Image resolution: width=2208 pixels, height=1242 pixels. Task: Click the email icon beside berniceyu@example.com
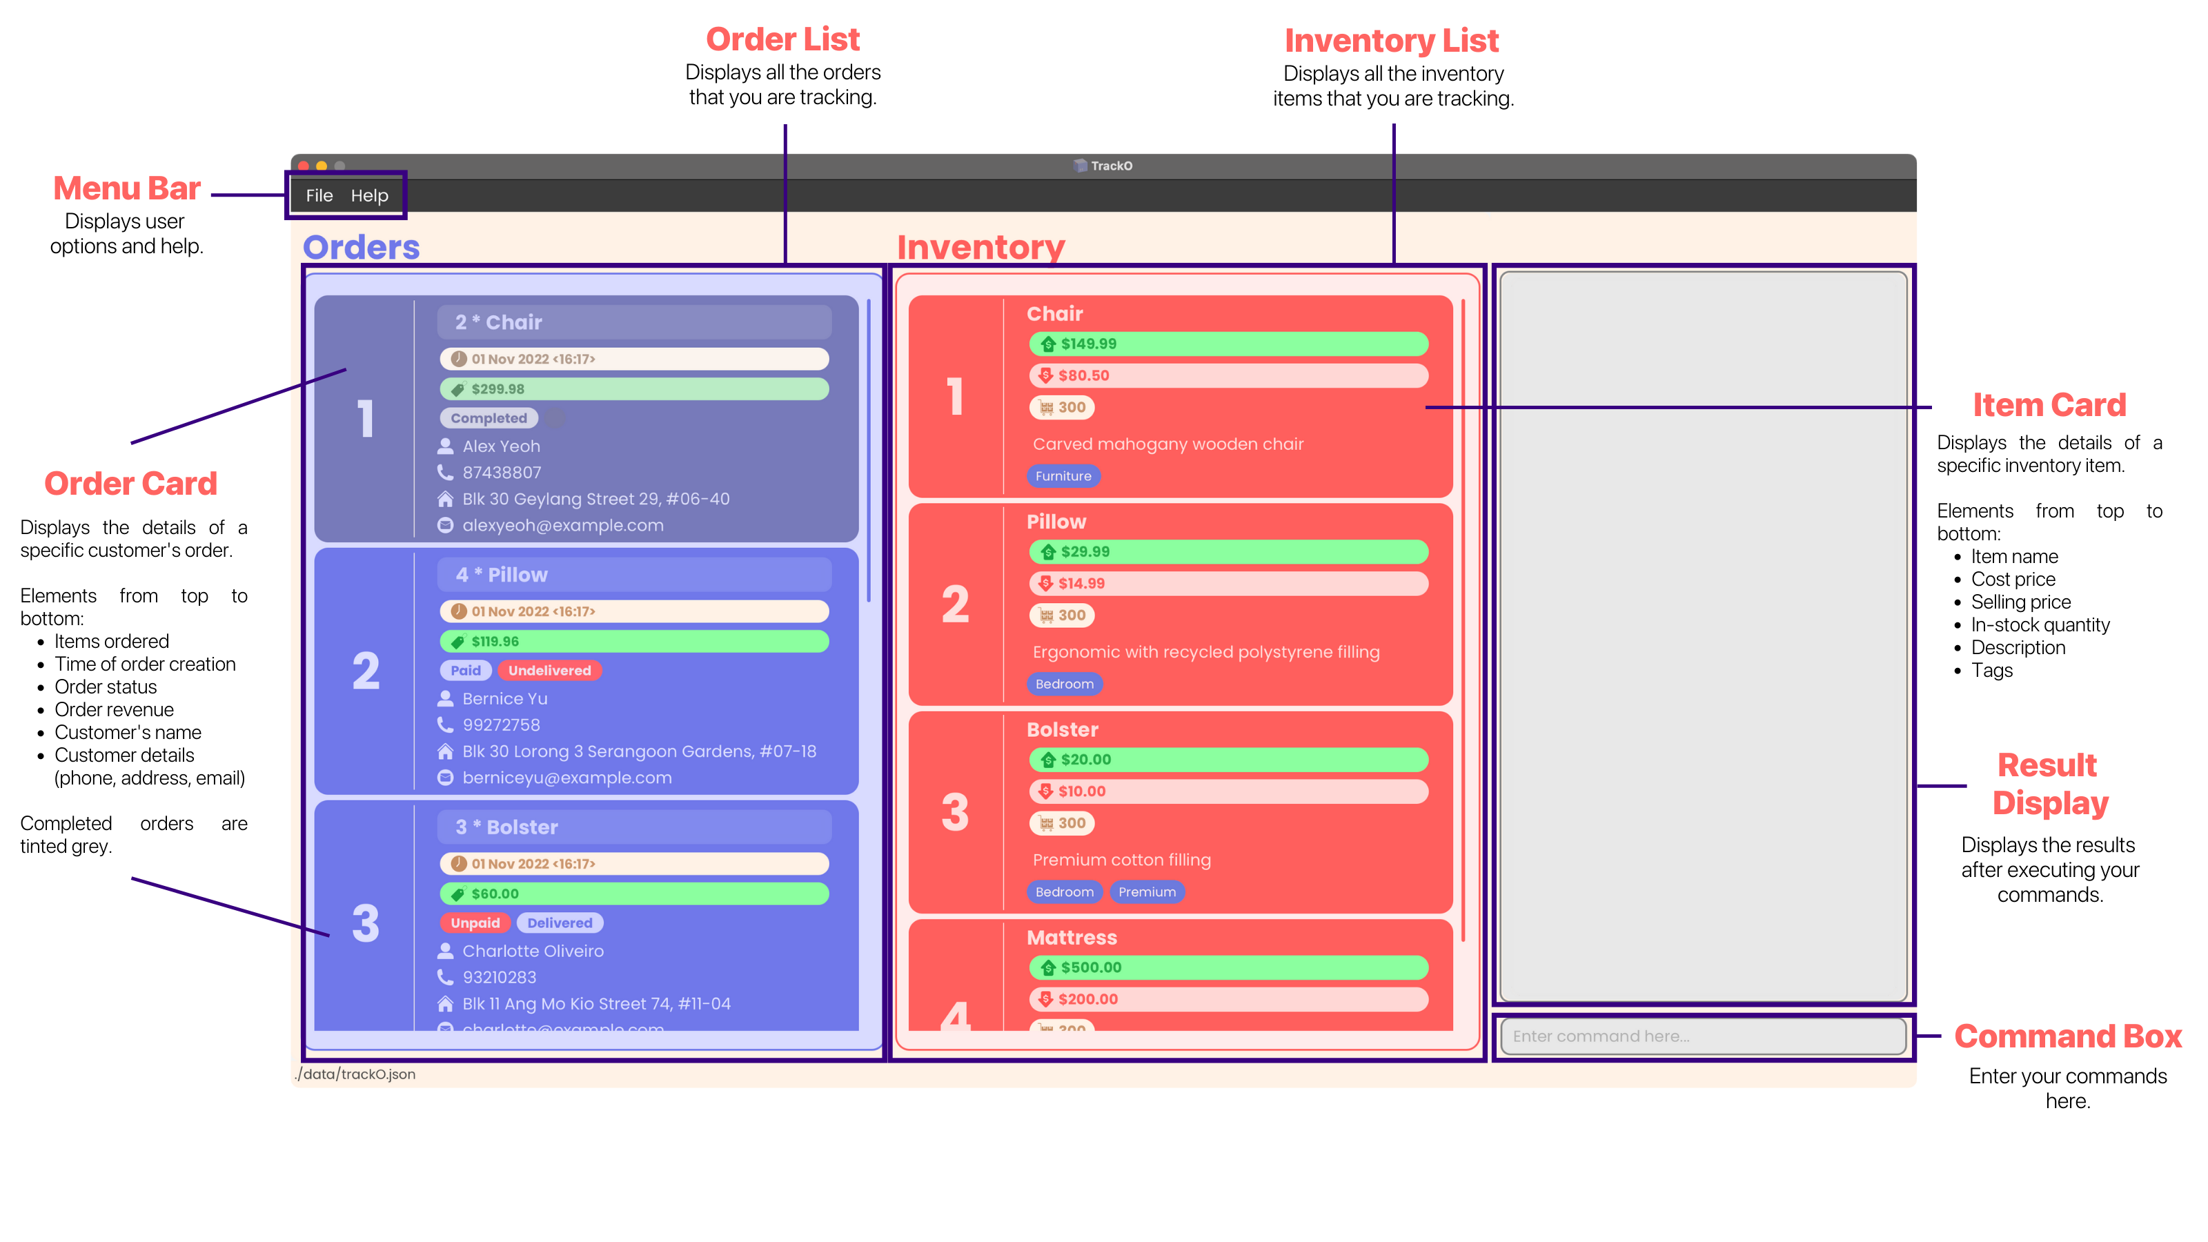[x=446, y=778]
